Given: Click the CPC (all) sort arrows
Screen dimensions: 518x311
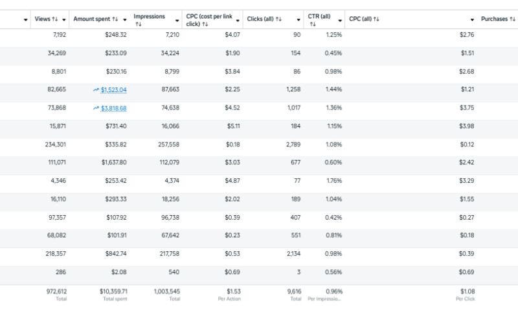Looking at the screenshot, I should [x=376, y=19].
